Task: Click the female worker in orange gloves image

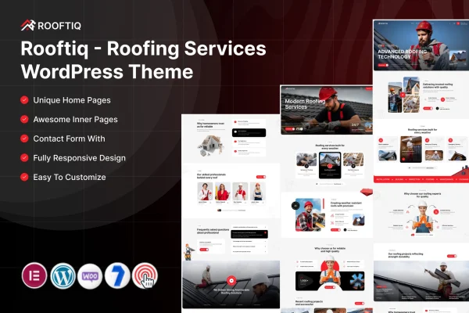Action: click(422, 218)
